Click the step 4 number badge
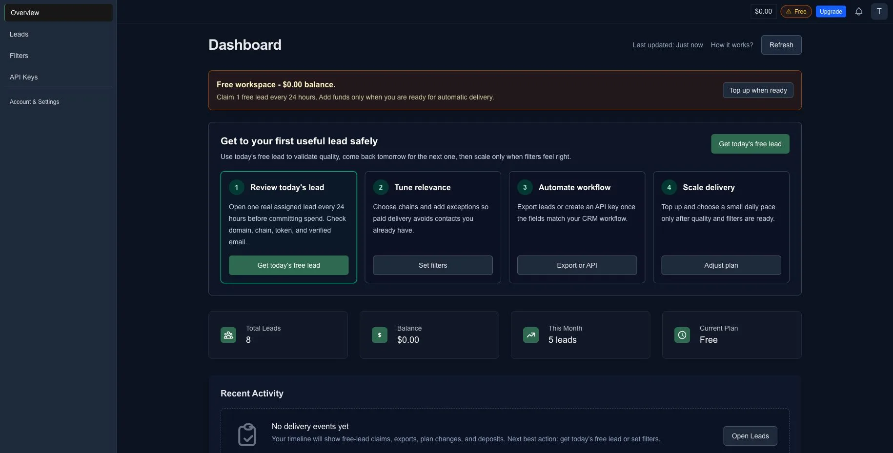Screen dimensions: 893x453 click(x=669, y=187)
